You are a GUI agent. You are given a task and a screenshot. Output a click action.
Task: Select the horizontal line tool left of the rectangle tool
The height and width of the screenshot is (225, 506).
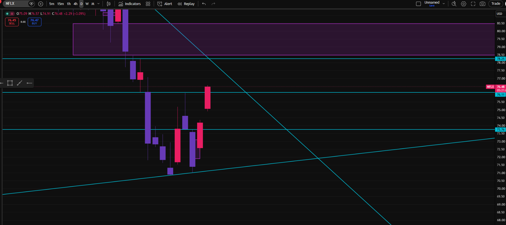pyautogui.click(x=2, y=83)
